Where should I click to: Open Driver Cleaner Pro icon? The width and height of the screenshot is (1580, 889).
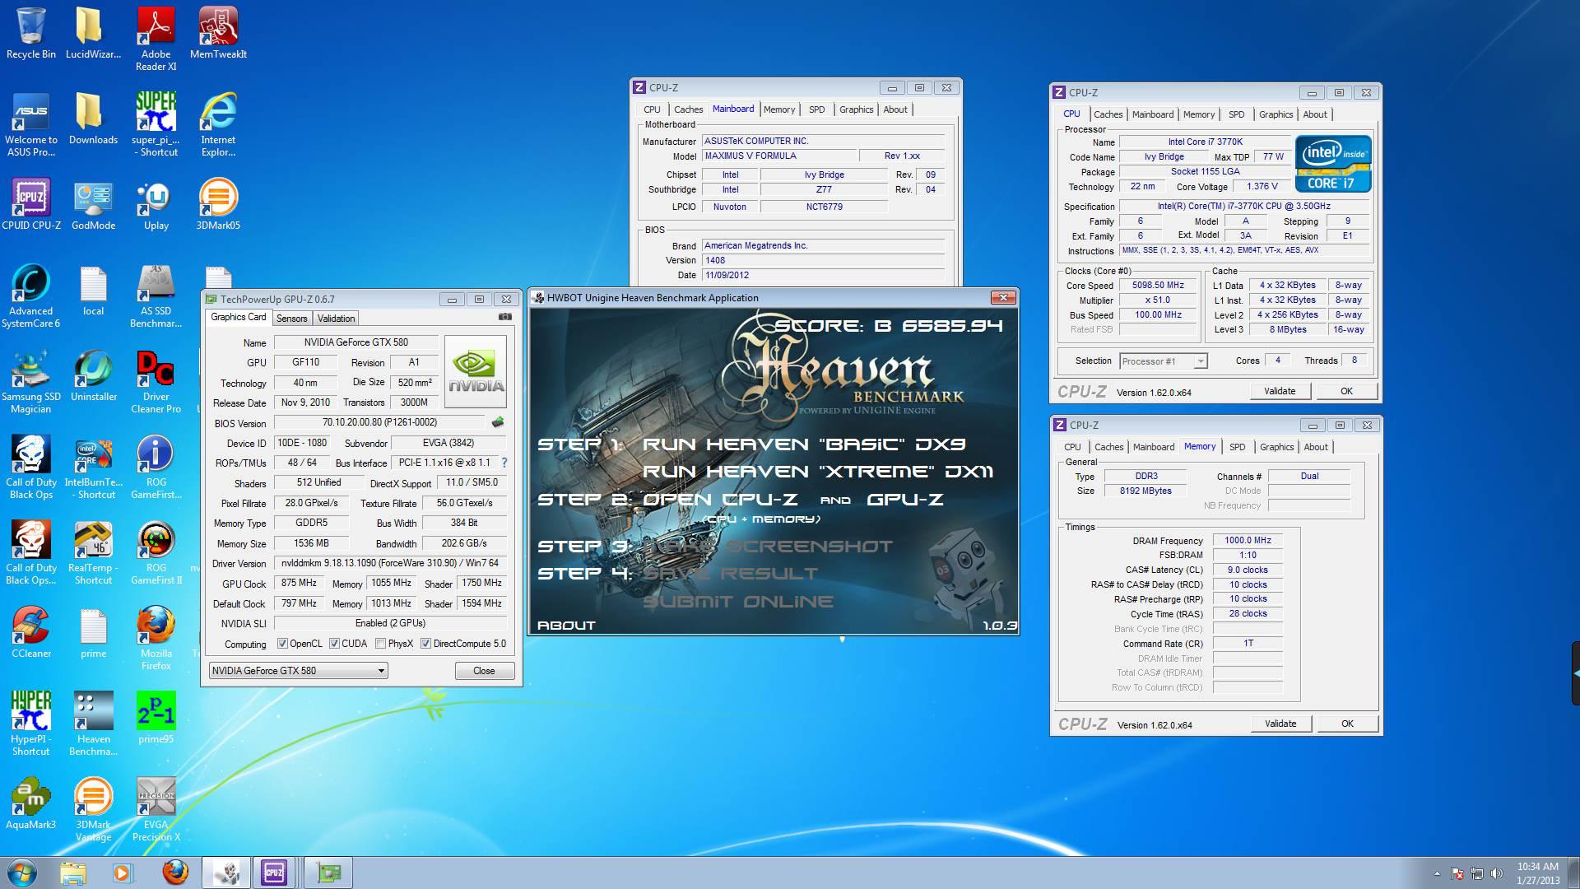[156, 382]
